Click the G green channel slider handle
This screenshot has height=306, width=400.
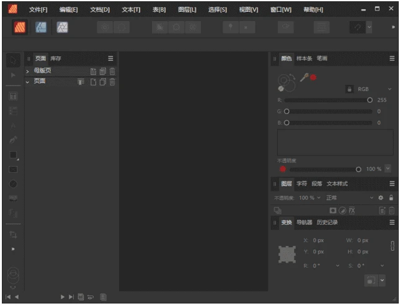tap(287, 111)
